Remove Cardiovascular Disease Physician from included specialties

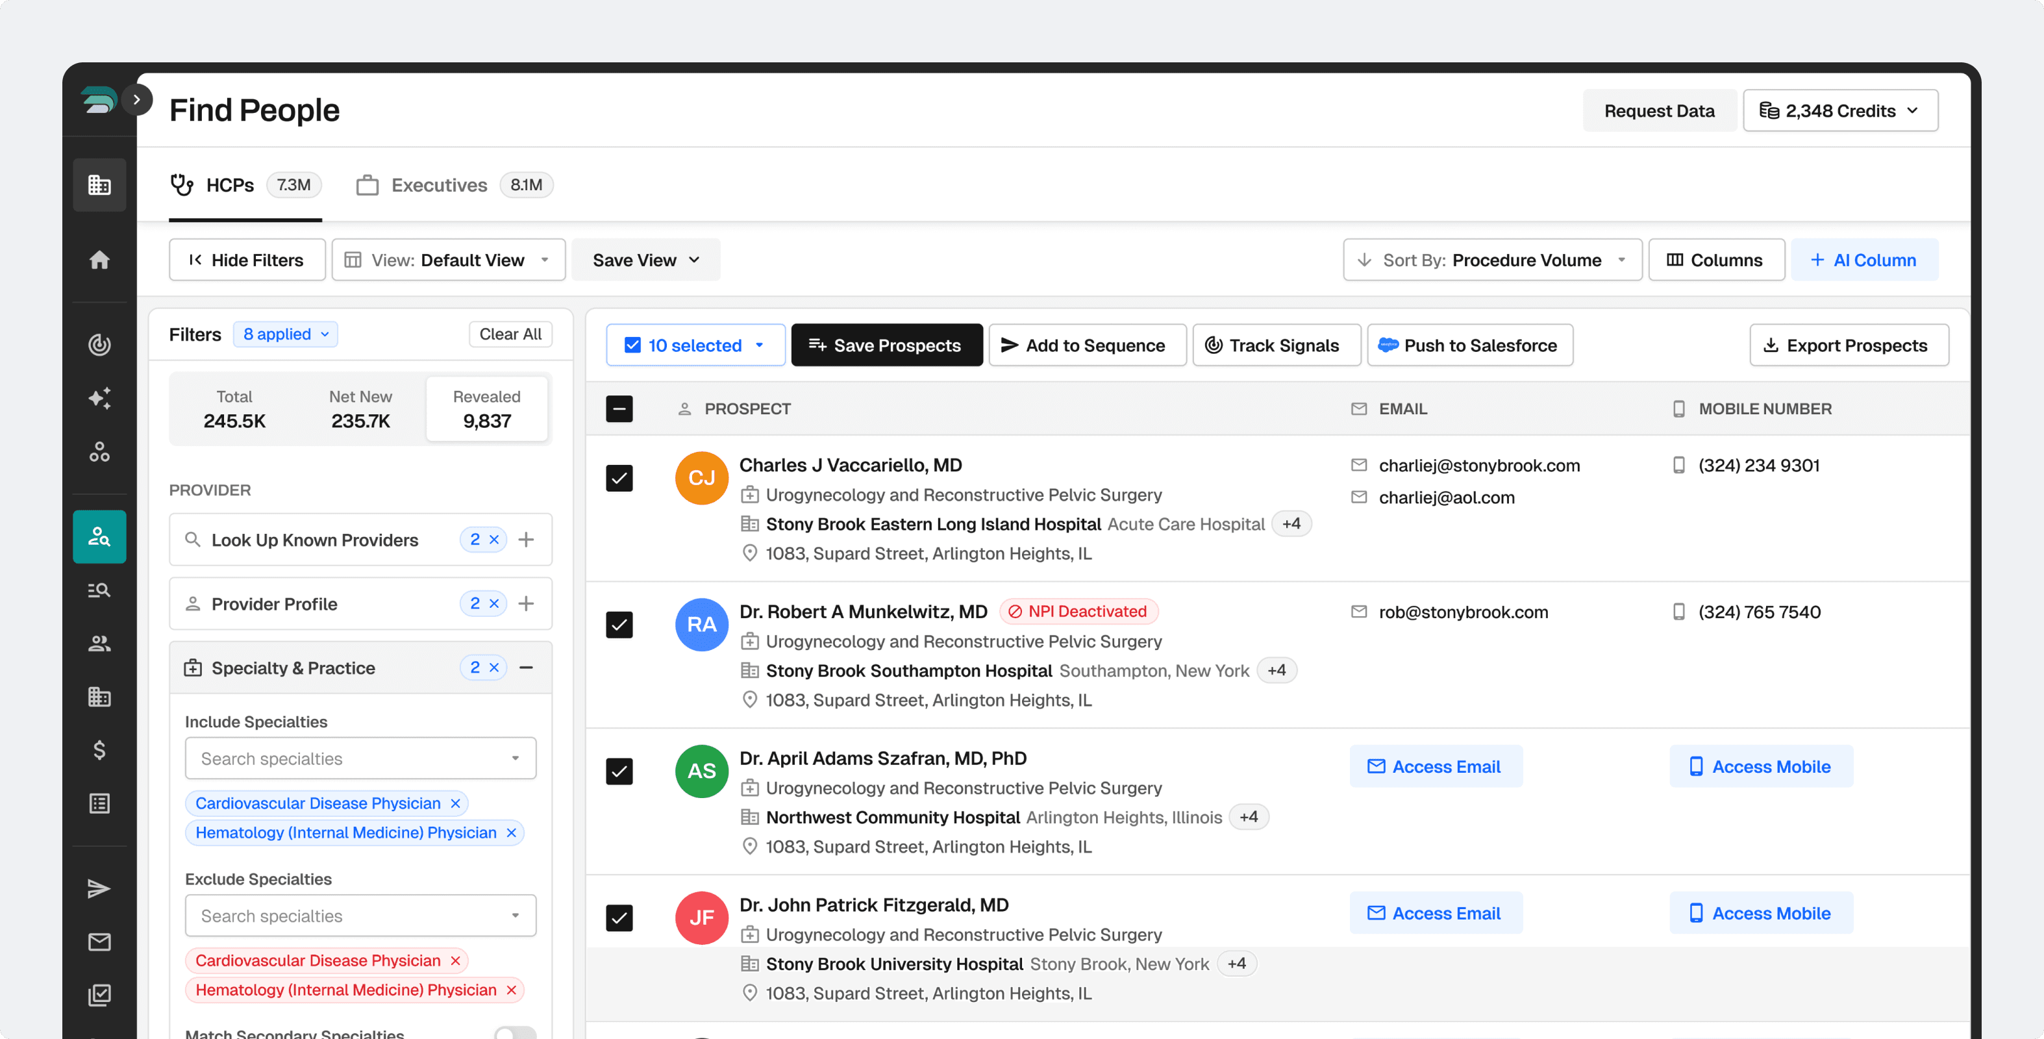[455, 803]
